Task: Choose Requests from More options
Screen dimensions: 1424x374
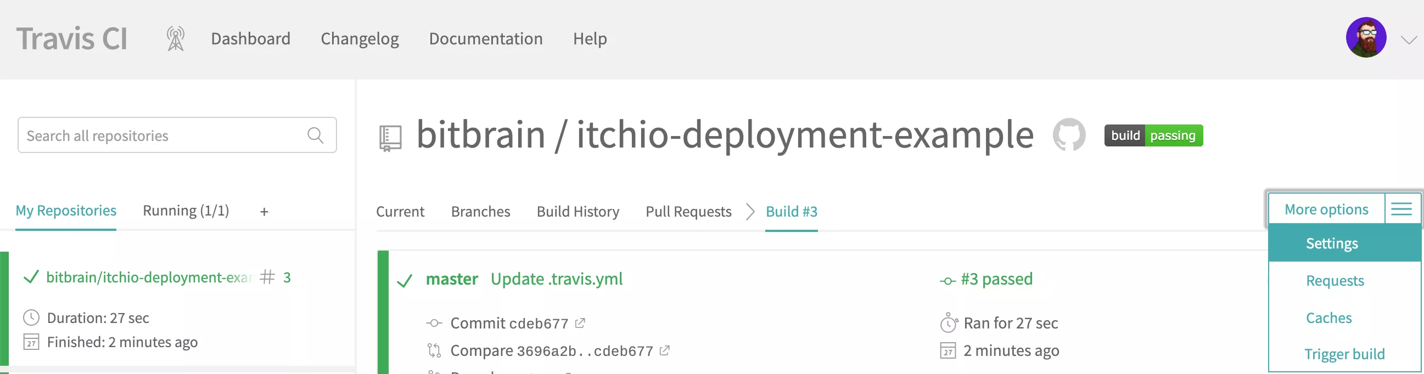Action: [x=1335, y=281]
